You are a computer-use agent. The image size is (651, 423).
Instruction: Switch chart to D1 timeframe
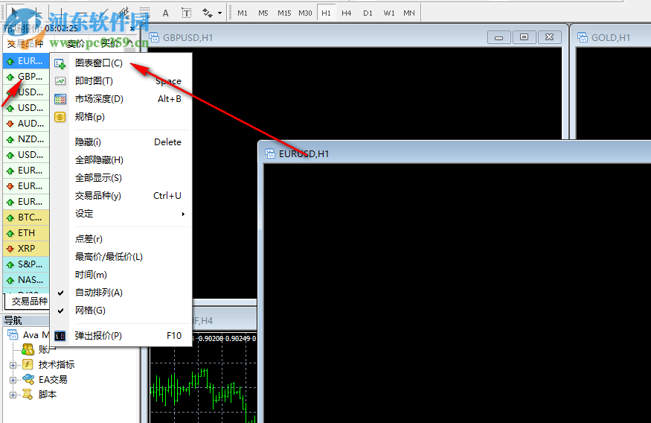(368, 13)
